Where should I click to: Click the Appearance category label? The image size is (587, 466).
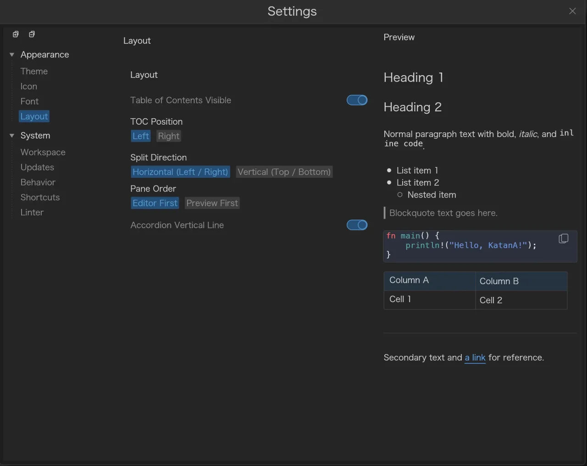pyautogui.click(x=44, y=55)
